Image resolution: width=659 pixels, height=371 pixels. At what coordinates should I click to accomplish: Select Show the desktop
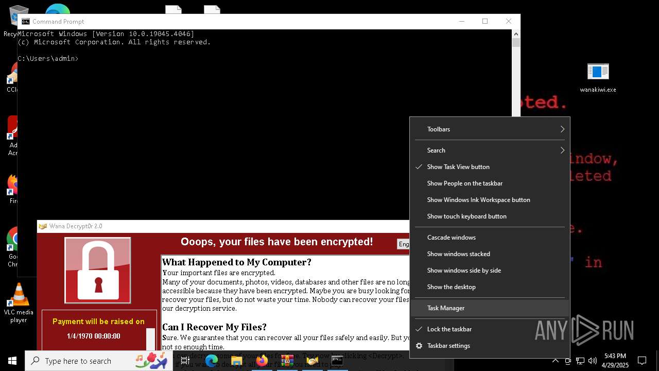pos(490,286)
